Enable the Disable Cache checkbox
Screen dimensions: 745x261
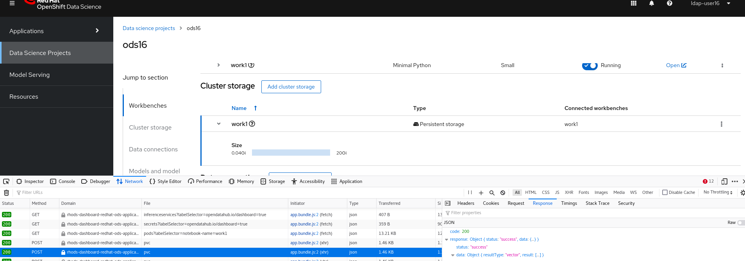pyautogui.click(x=665, y=192)
